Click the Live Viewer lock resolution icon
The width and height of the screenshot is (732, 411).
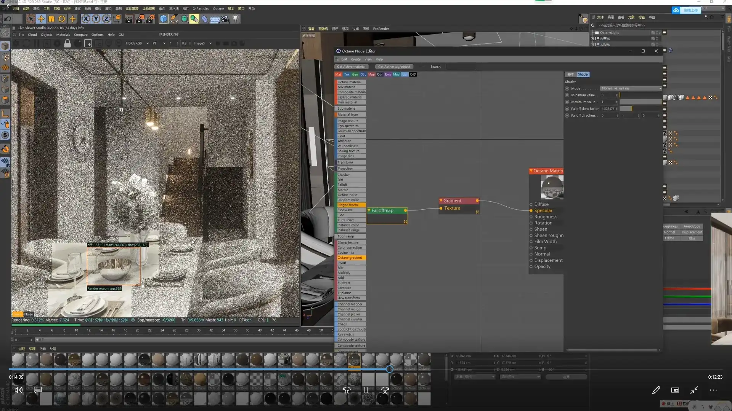(67, 43)
